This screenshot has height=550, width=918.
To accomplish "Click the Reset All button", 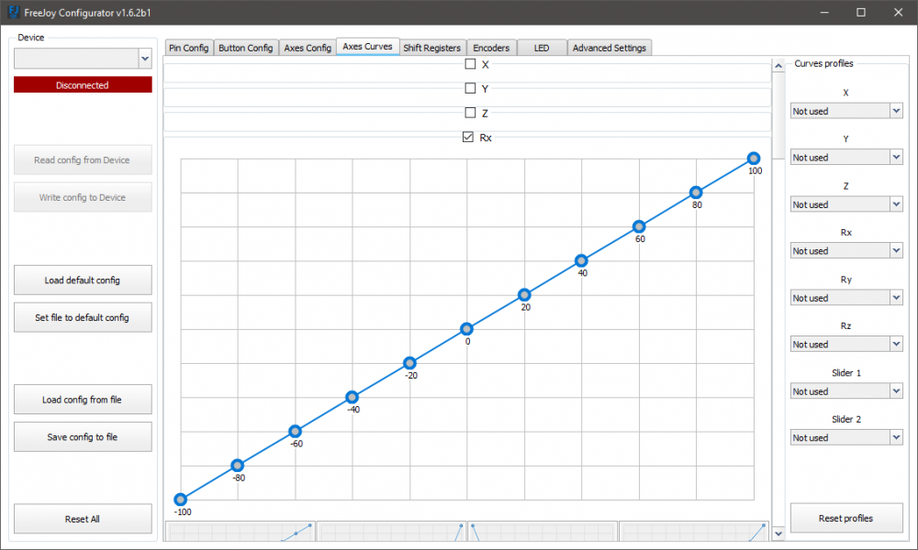I will point(83,519).
